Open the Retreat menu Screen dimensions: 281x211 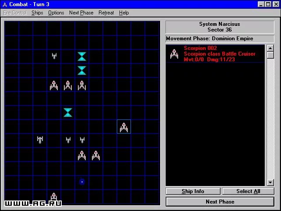coord(106,13)
